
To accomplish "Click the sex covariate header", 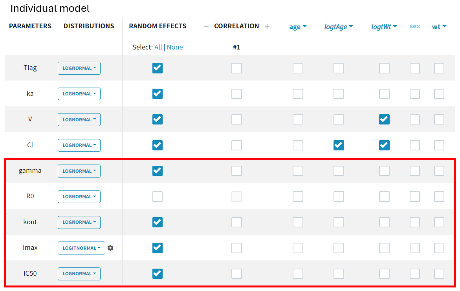I will pos(415,26).
